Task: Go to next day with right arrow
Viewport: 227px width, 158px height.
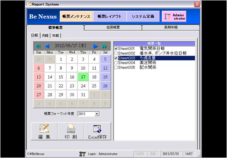Action: point(95,46)
